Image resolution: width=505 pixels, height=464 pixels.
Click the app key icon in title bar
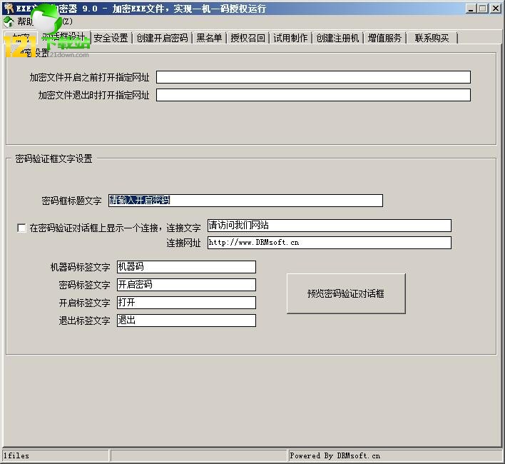[x=9, y=8]
